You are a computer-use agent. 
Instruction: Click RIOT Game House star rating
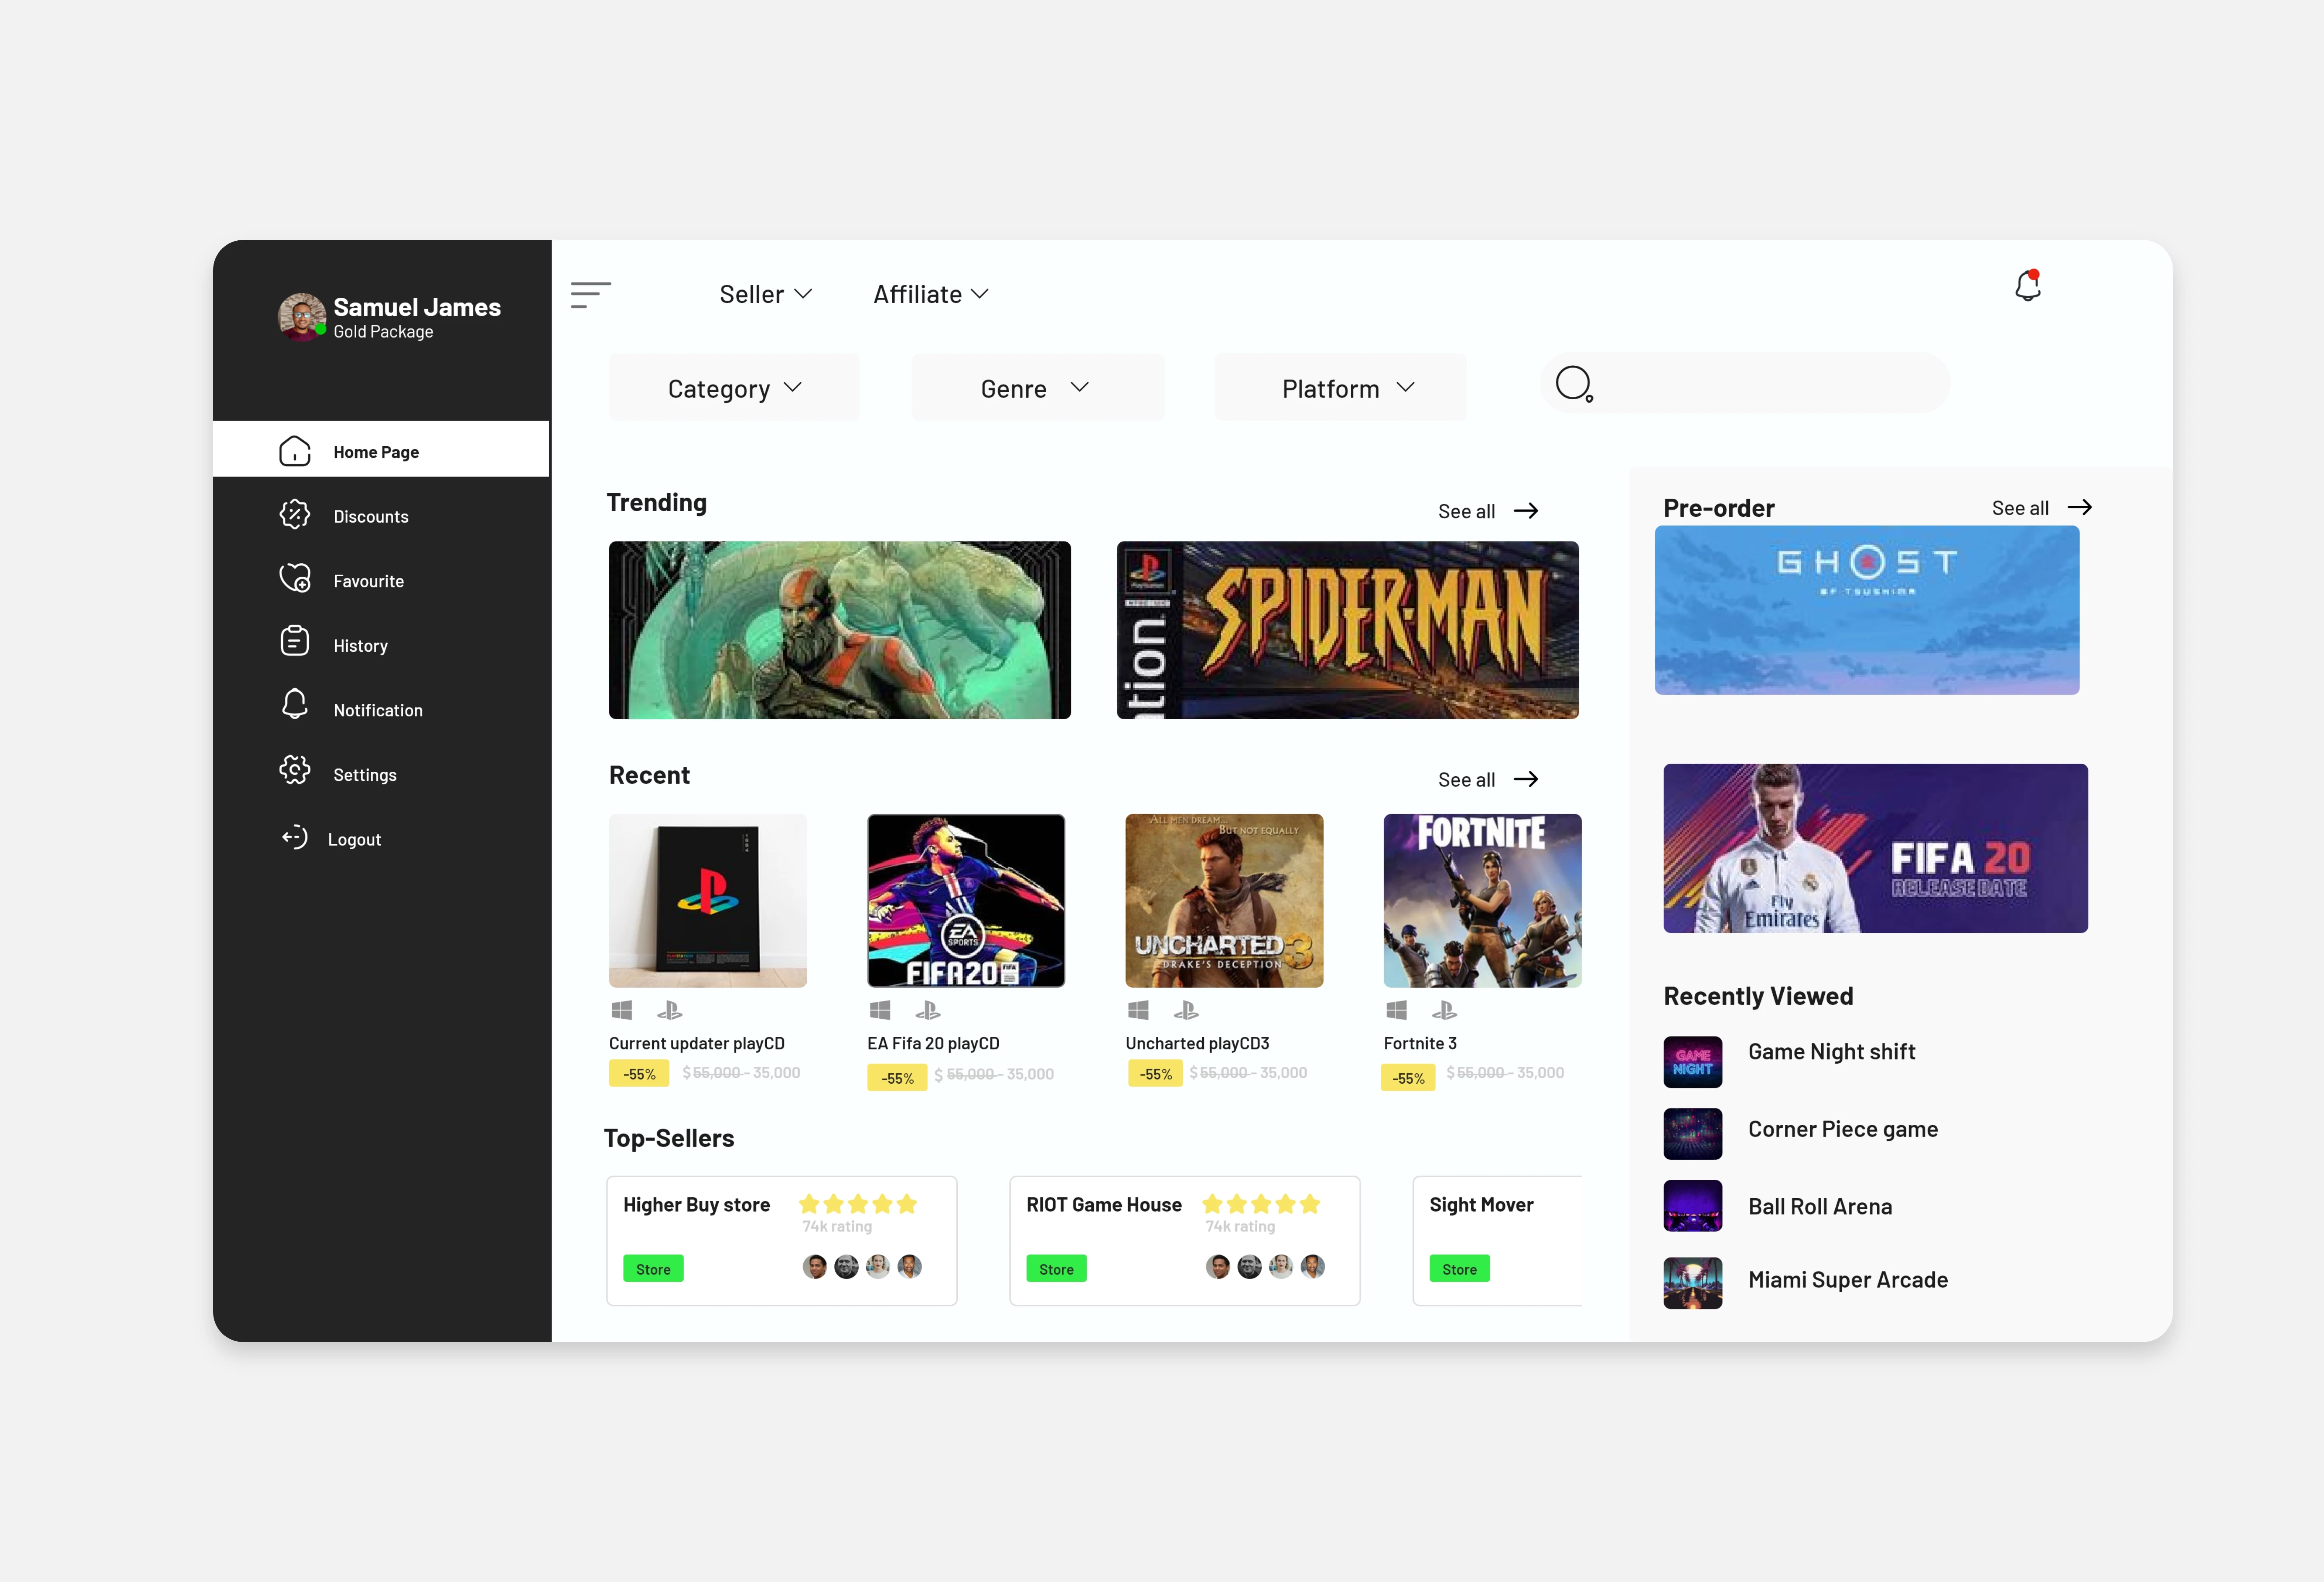click(x=1261, y=1204)
